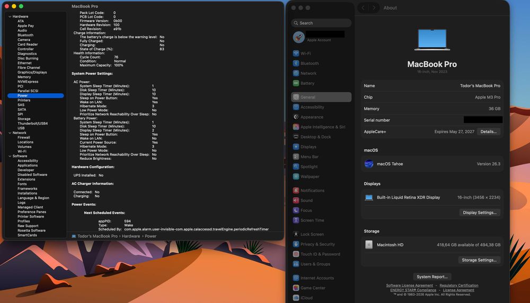
Task: Collapse the Hardware tree section
Action: pyautogui.click(x=10, y=16)
